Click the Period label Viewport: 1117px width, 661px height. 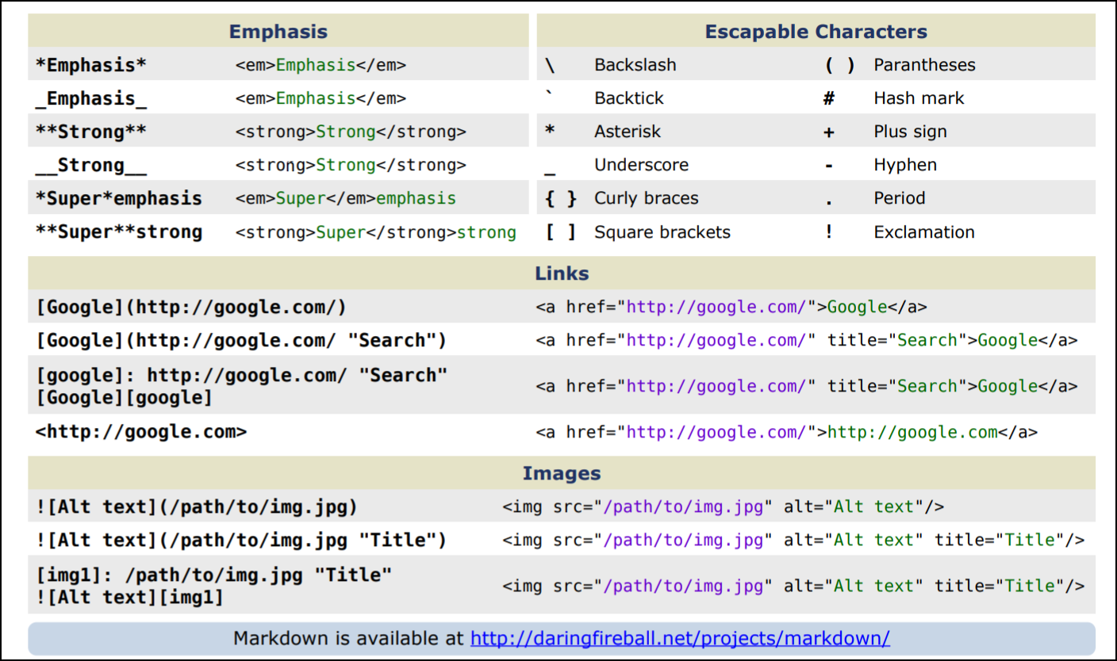pyautogui.click(x=900, y=198)
